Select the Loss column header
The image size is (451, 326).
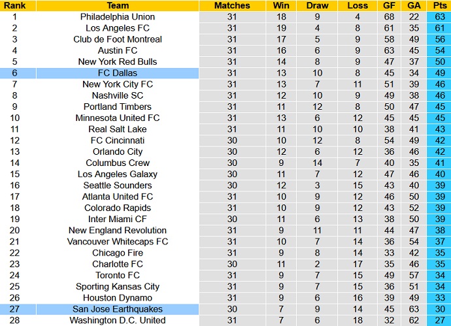(358, 5)
